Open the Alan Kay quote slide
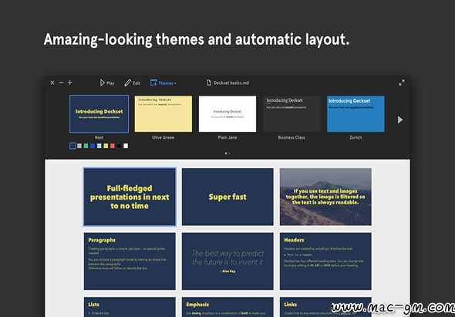The image size is (455, 317). (228, 261)
